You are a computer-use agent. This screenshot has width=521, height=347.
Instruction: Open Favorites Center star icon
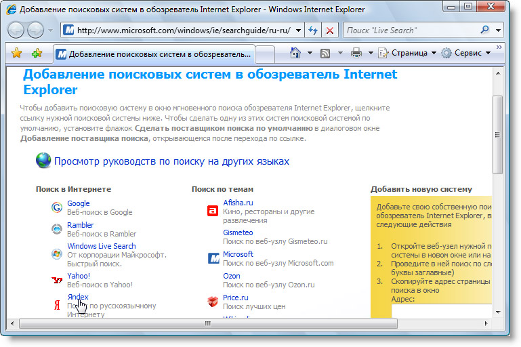[x=17, y=53]
